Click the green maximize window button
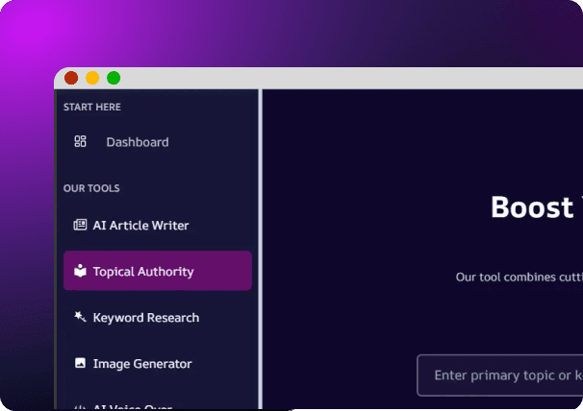This screenshot has width=583, height=411. (x=114, y=78)
